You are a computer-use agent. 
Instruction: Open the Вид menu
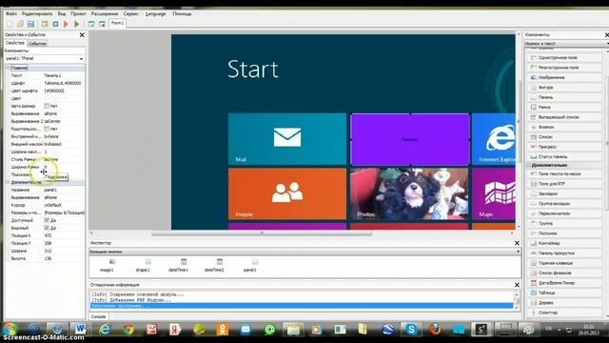click(x=62, y=13)
